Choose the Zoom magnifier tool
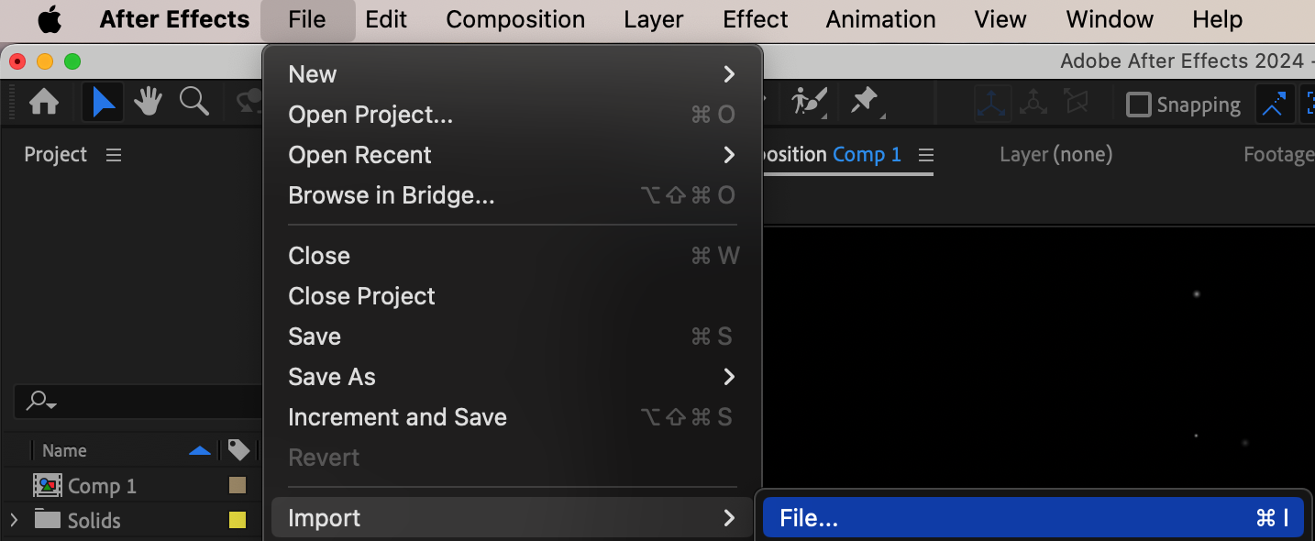The image size is (1315, 541). 193,102
